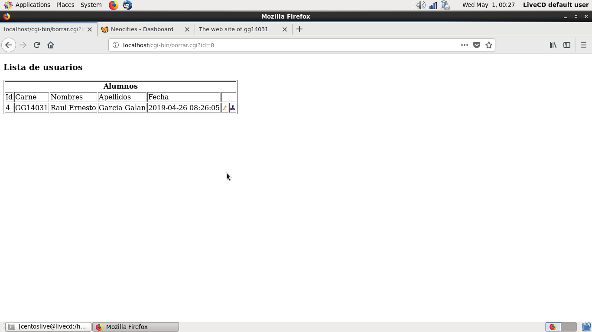Open the volume control in system tray

pyautogui.click(x=420, y=5)
